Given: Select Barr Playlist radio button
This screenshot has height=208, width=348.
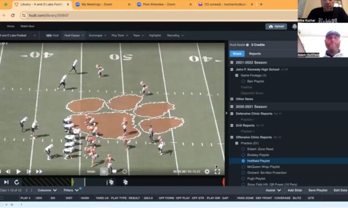Looking at the screenshot, I should 243,81.
